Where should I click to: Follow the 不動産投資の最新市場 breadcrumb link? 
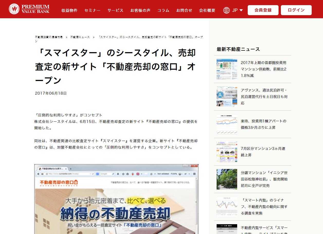[x=49, y=37]
